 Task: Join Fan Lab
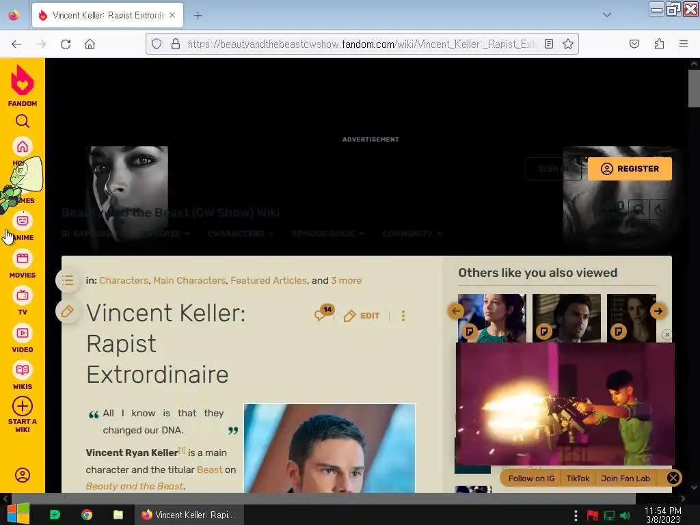point(625,479)
